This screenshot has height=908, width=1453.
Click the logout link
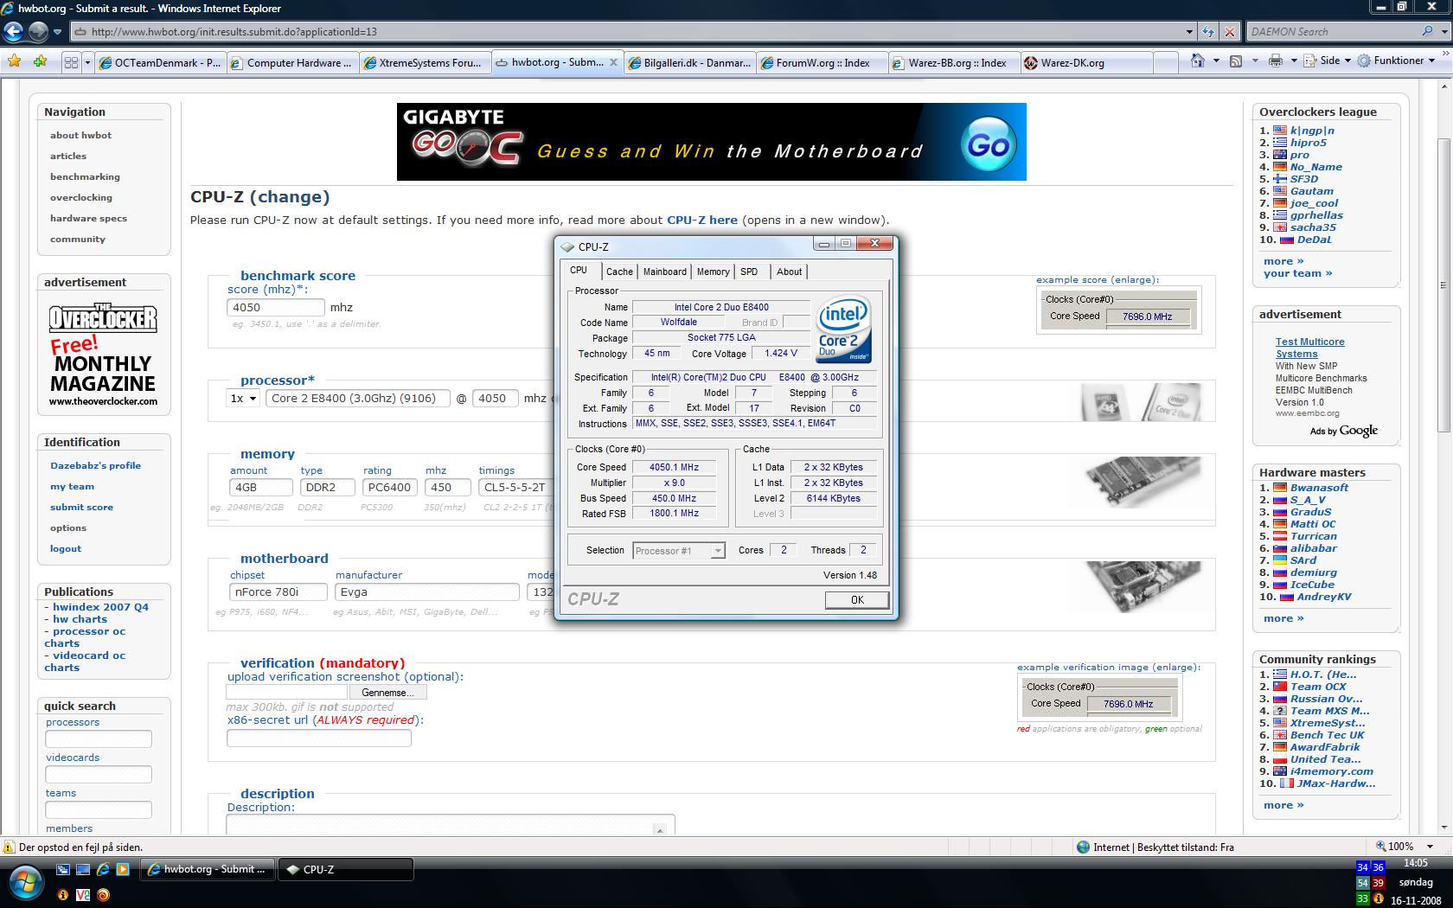click(66, 548)
